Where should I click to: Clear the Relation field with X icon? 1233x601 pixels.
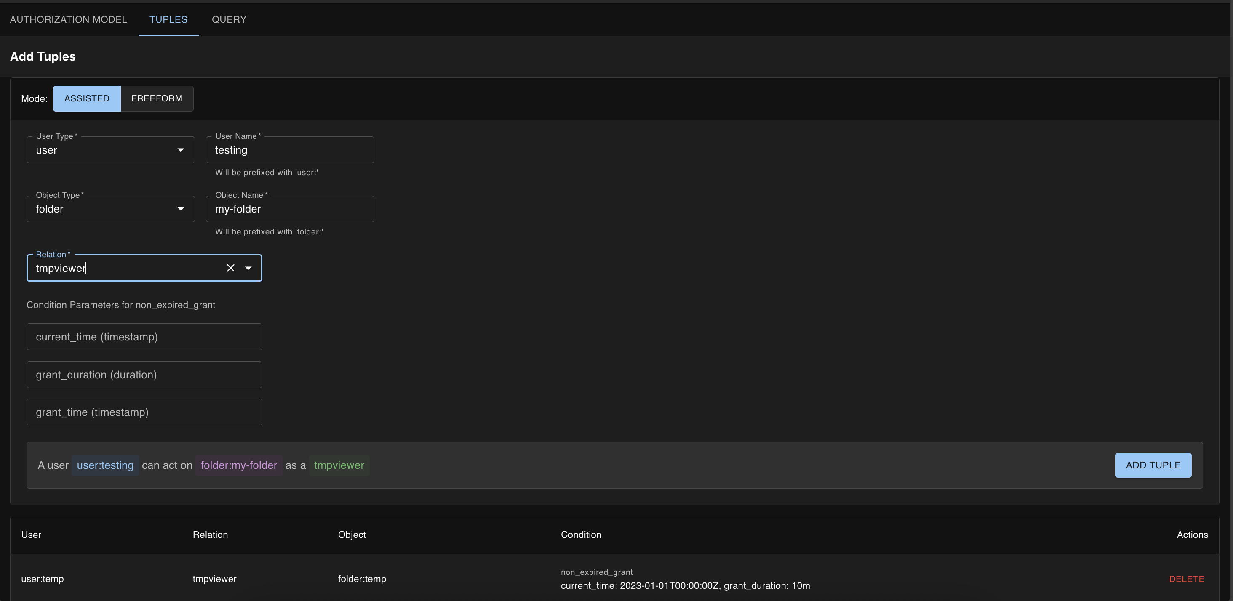[x=231, y=268]
